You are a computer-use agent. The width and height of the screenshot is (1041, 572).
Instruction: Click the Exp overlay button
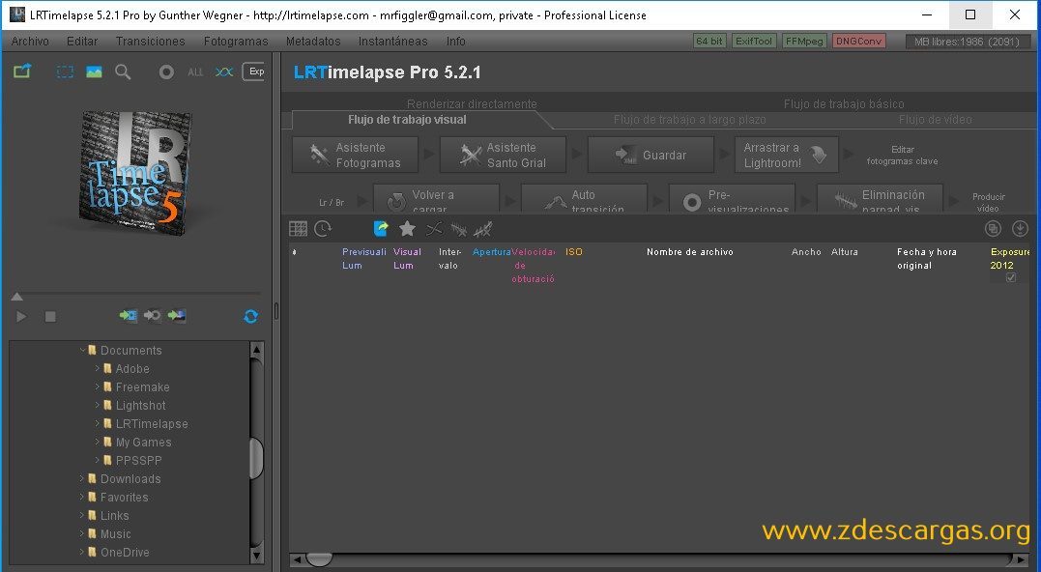[x=255, y=71]
